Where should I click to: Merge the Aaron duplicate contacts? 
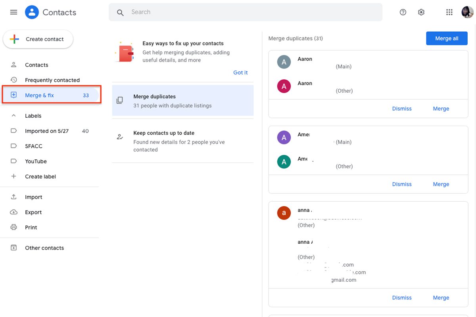(x=441, y=109)
